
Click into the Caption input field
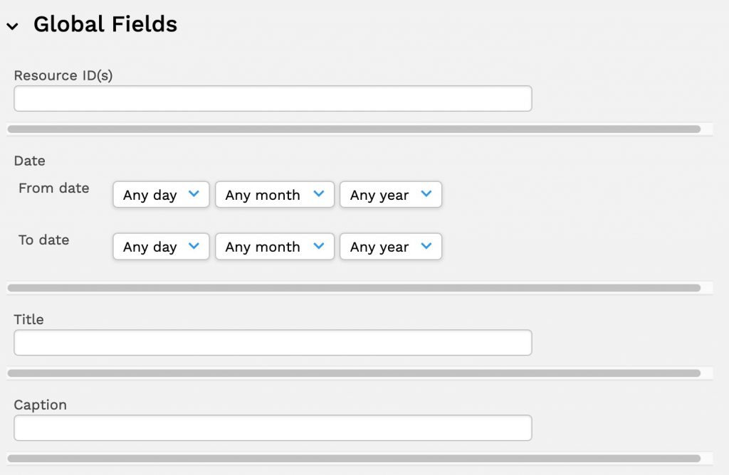tap(273, 428)
